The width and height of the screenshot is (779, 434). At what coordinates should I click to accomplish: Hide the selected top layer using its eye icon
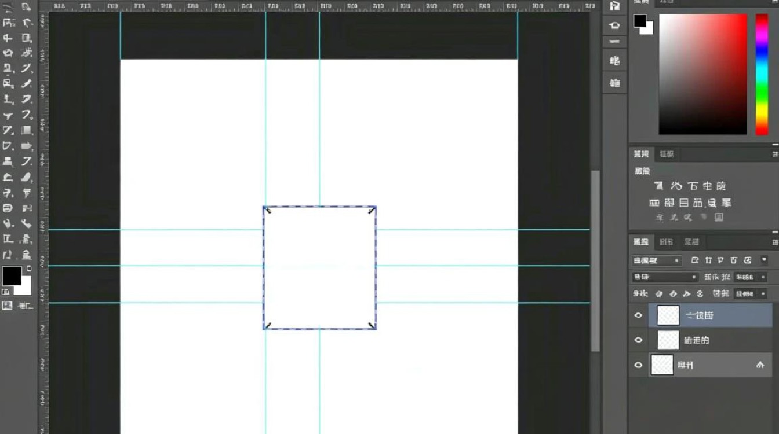click(x=639, y=315)
